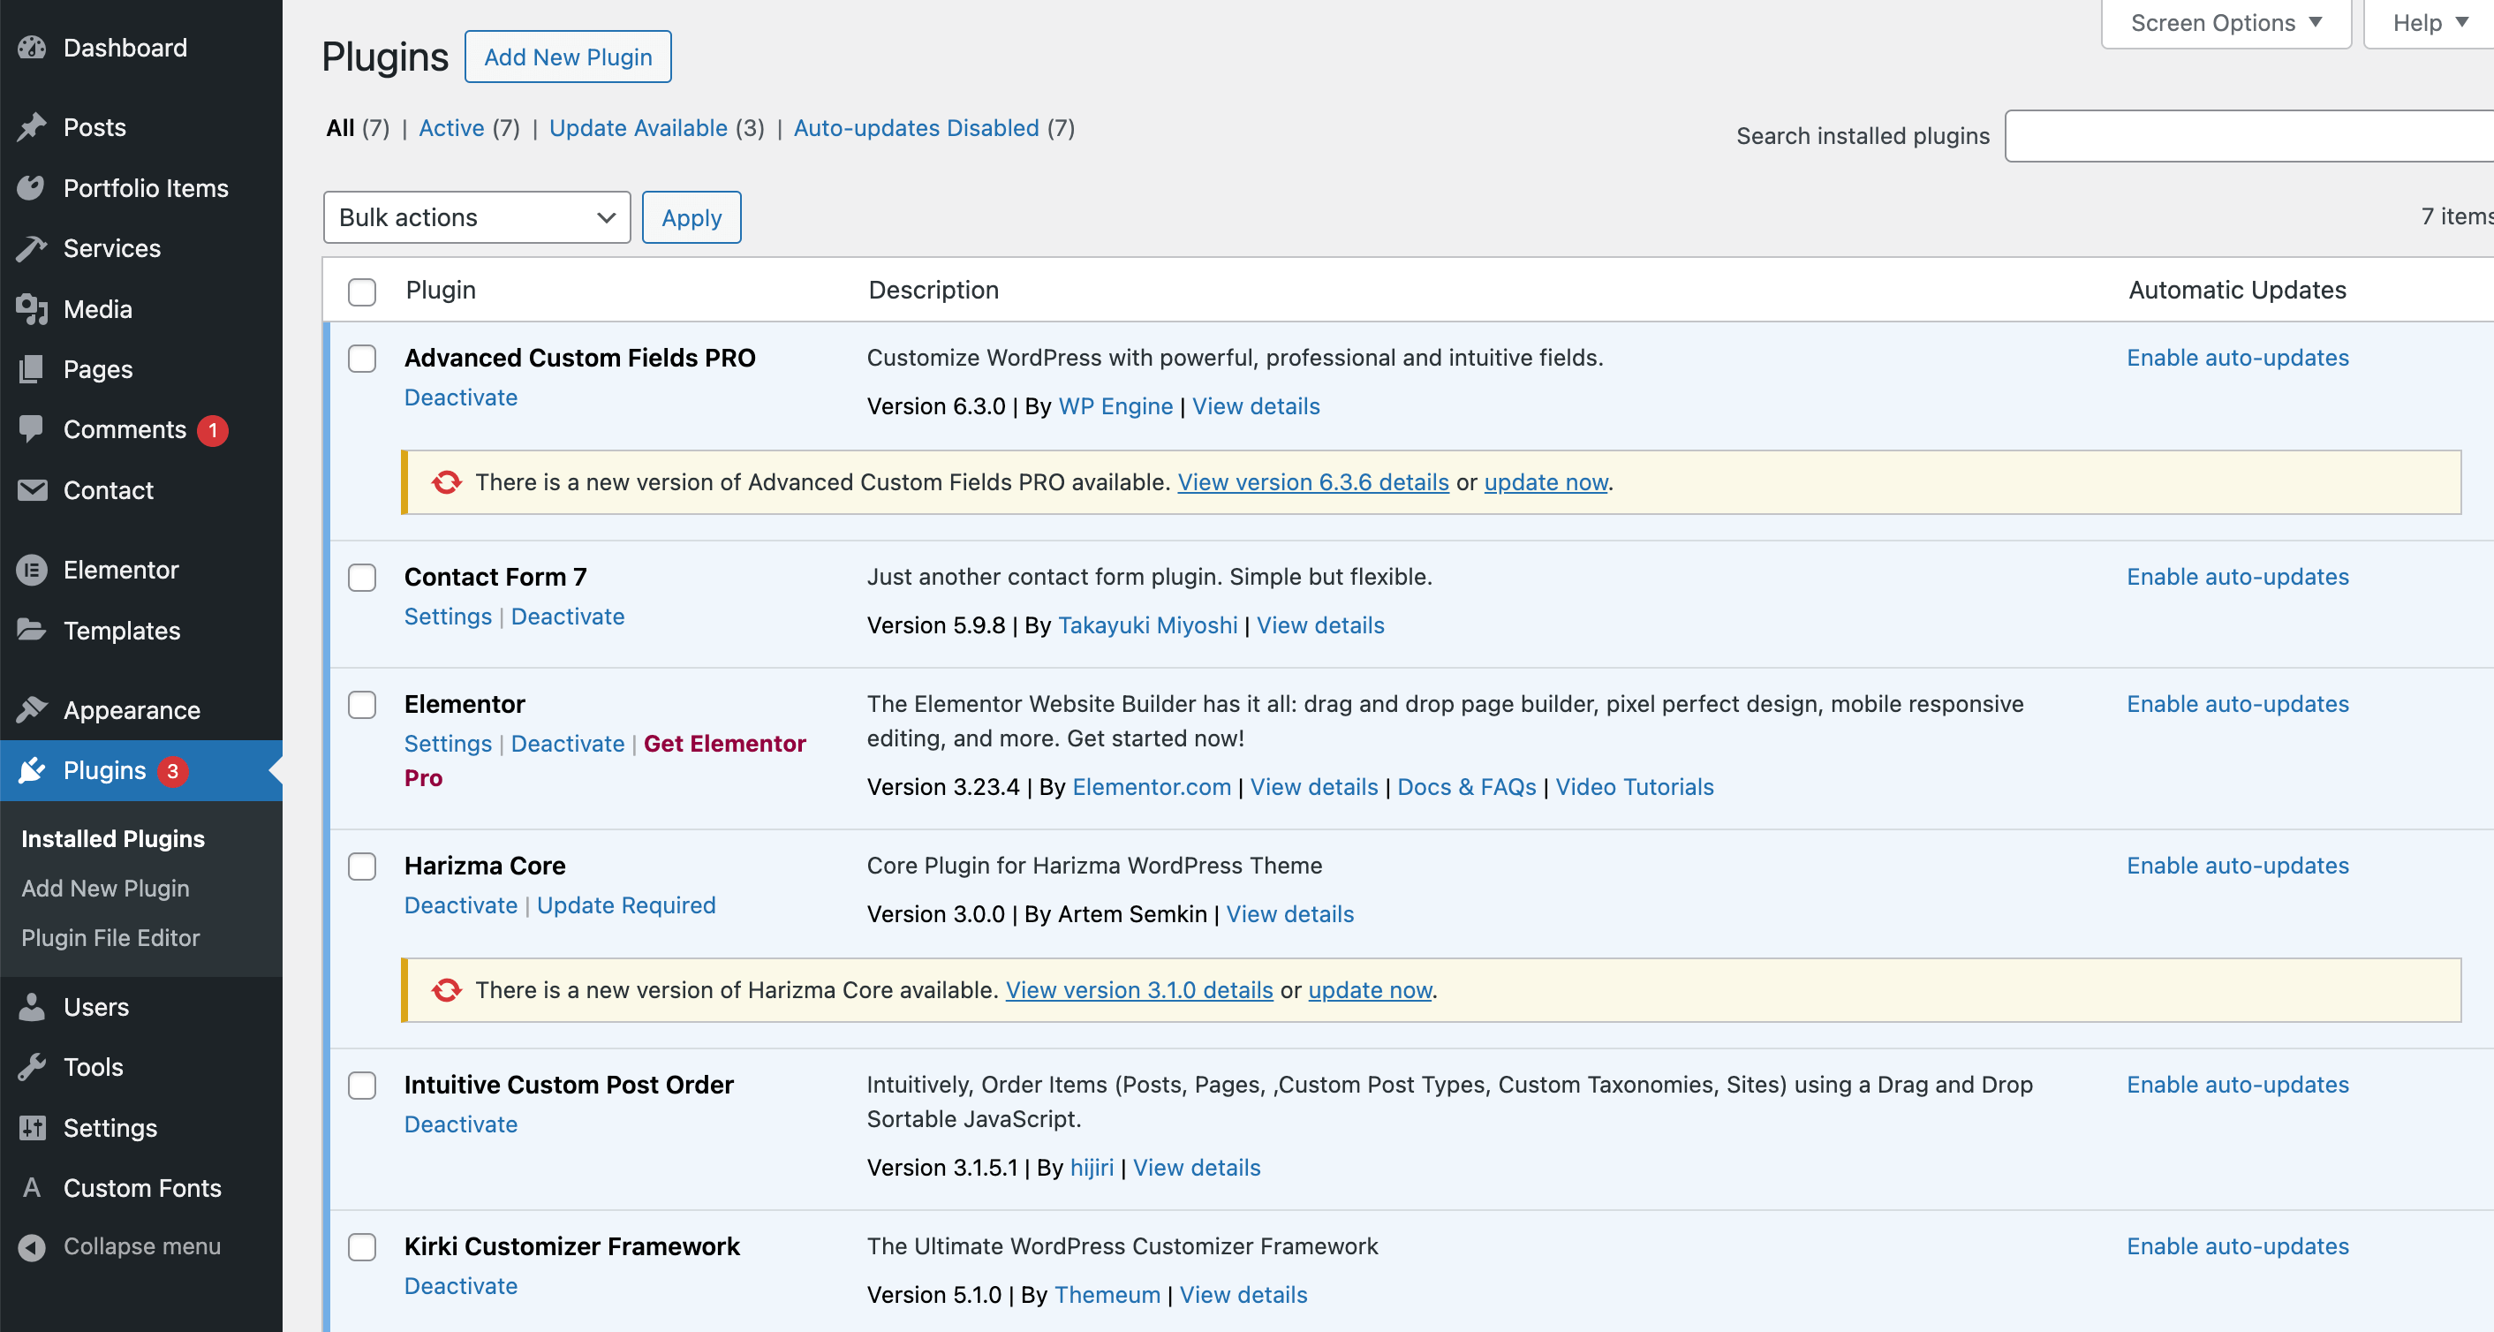Open the Bulk actions dropdown
The height and width of the screenshot is (1332, 2494).
pos(476,218)
